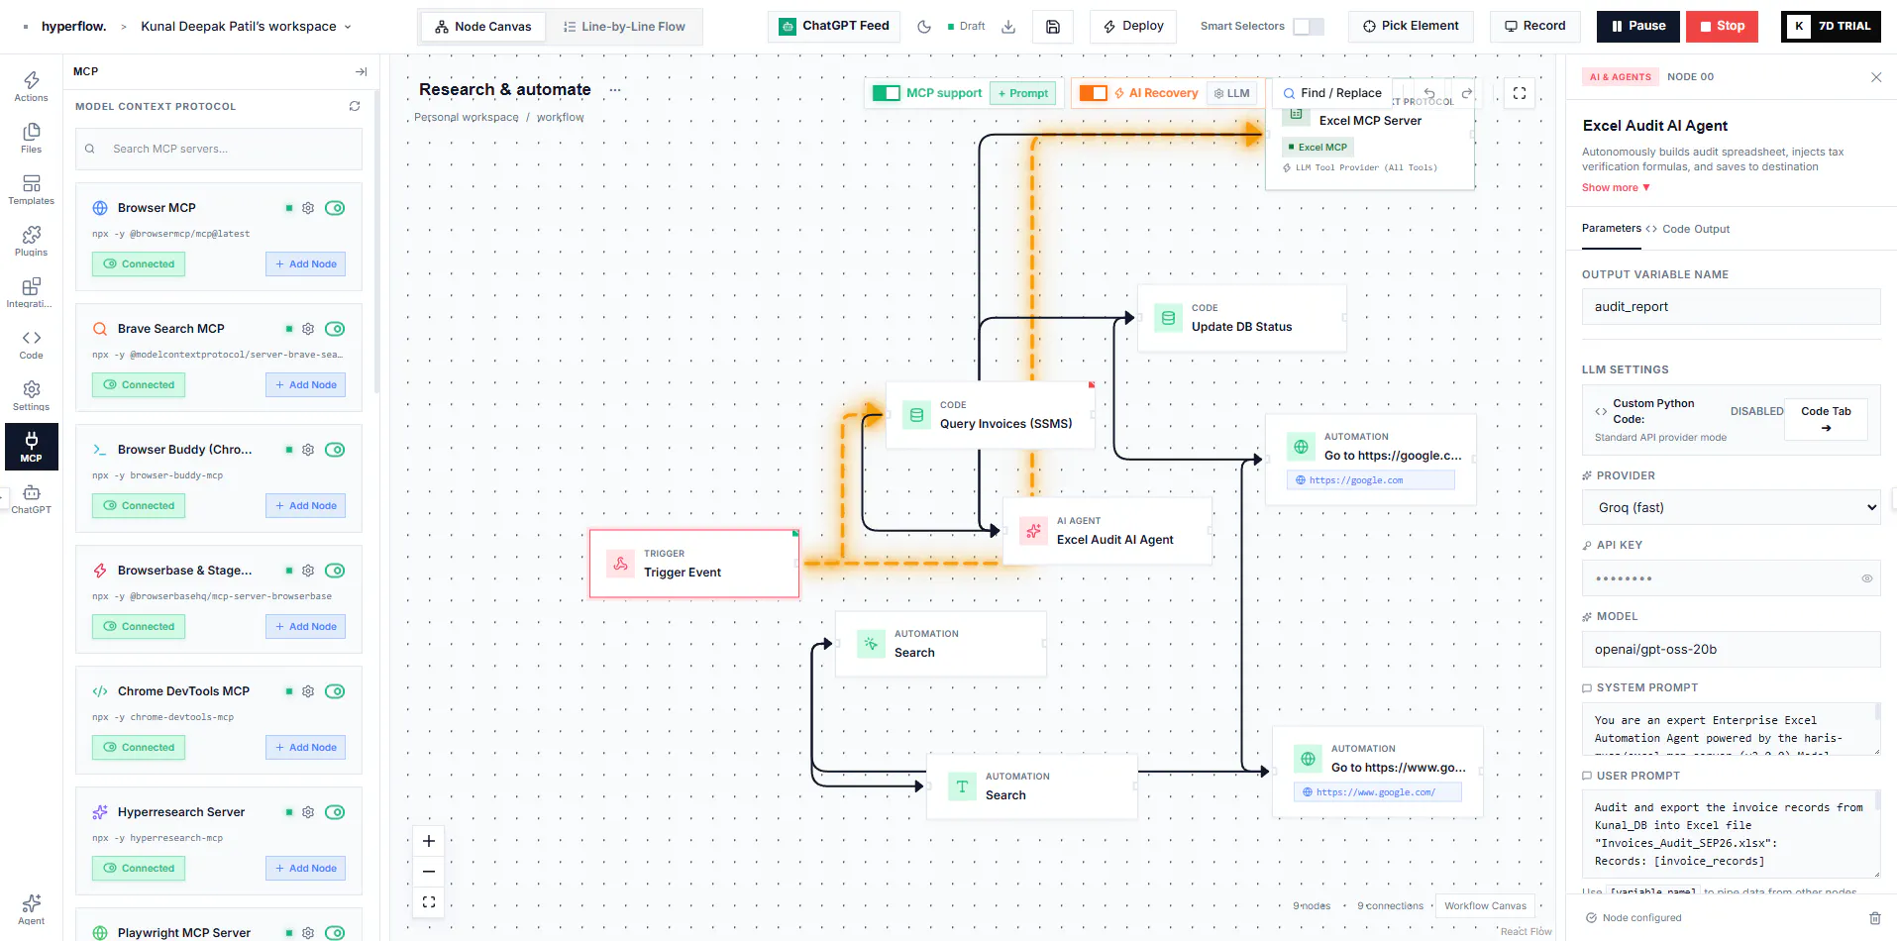1897x941 pixels.
Task: Open settings gear for Chrome DevTools MCP
Action: (308, 691)
